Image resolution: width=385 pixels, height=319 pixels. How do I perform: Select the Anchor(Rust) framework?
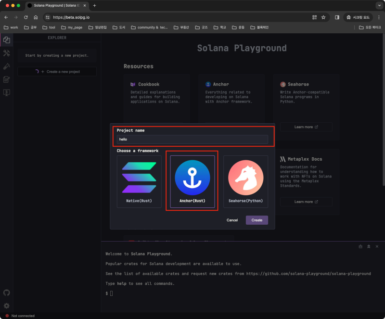(x=192, y=181)
